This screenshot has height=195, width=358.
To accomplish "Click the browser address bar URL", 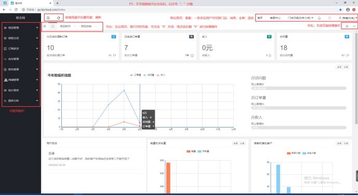I will click(x=51, y=9).
